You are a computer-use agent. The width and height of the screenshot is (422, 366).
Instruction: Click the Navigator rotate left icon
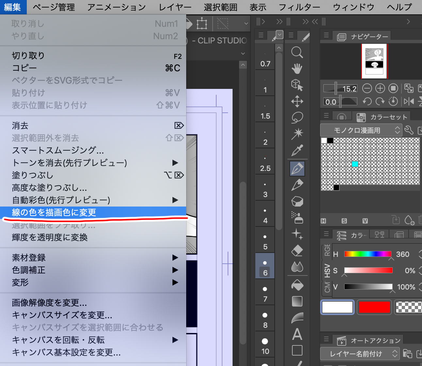coord(367,101)
